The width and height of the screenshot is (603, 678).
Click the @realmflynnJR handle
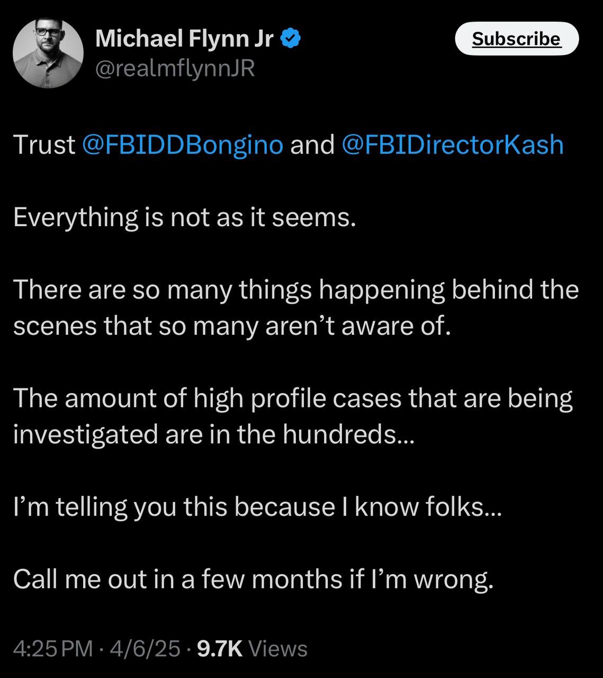[175, 68]
